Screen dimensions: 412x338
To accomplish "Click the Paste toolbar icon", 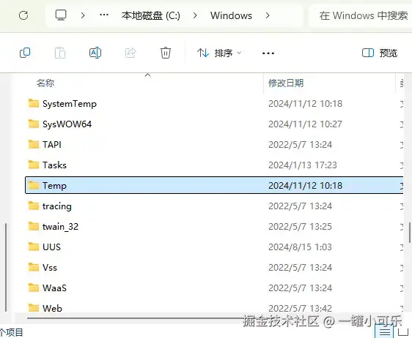I will coord(60,53).
